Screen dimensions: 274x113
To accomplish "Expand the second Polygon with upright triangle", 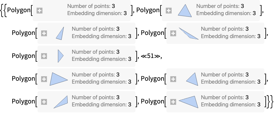I will pos(169,11).
